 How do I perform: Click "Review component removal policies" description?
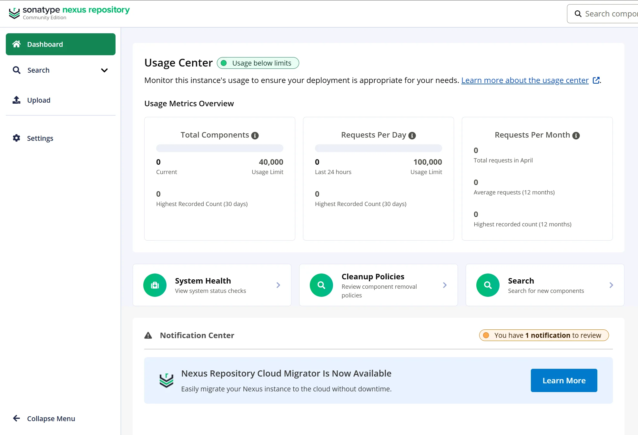click(379, 291)
